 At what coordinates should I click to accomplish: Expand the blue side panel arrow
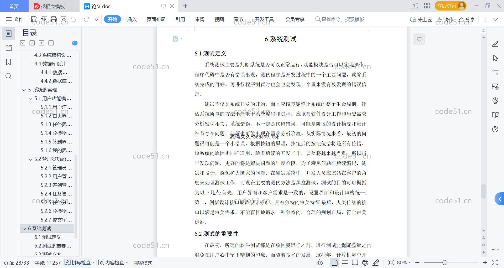point(500,199)
